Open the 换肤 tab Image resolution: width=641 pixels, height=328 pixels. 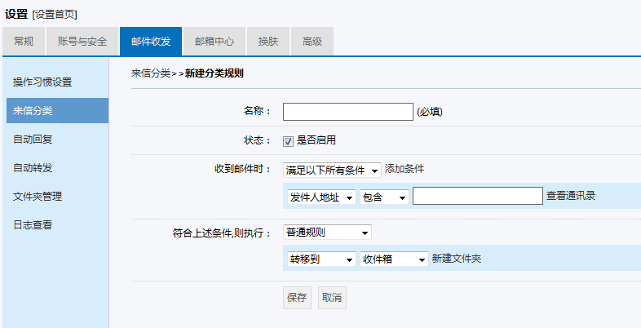(x=268, y=41)
